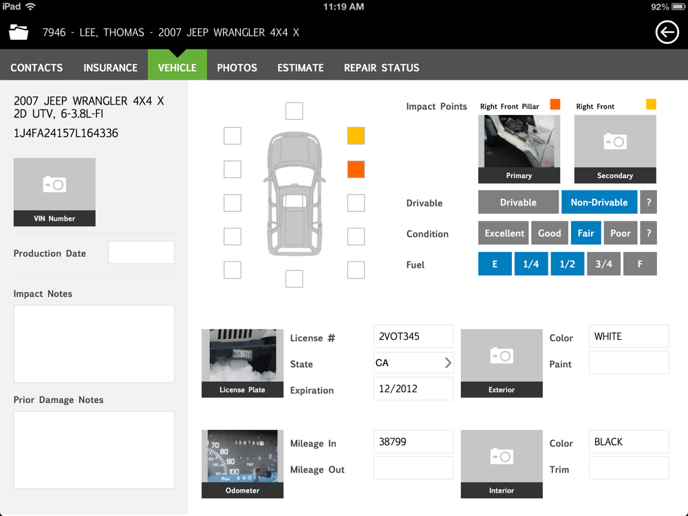Viewport: 688px width, 516px height.
Task: Select the right middle impact point box
Action: (356, 203)
